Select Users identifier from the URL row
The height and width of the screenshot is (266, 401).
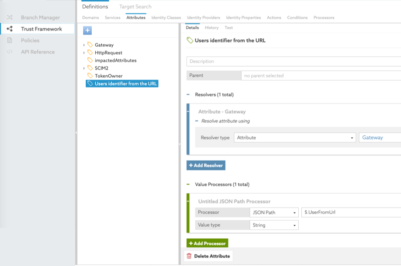[x=122, y=83]
